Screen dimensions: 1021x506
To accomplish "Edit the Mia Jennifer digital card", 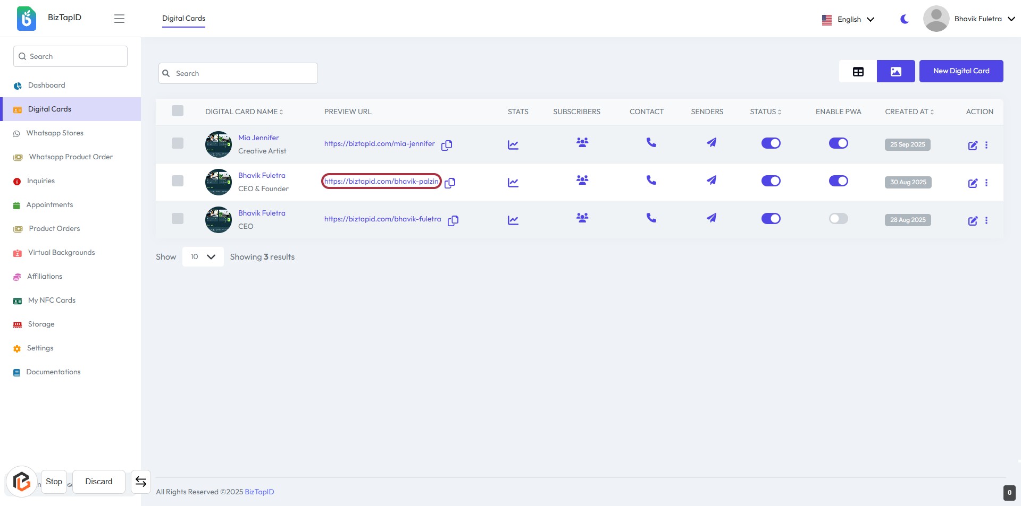I will pos(972,145).
